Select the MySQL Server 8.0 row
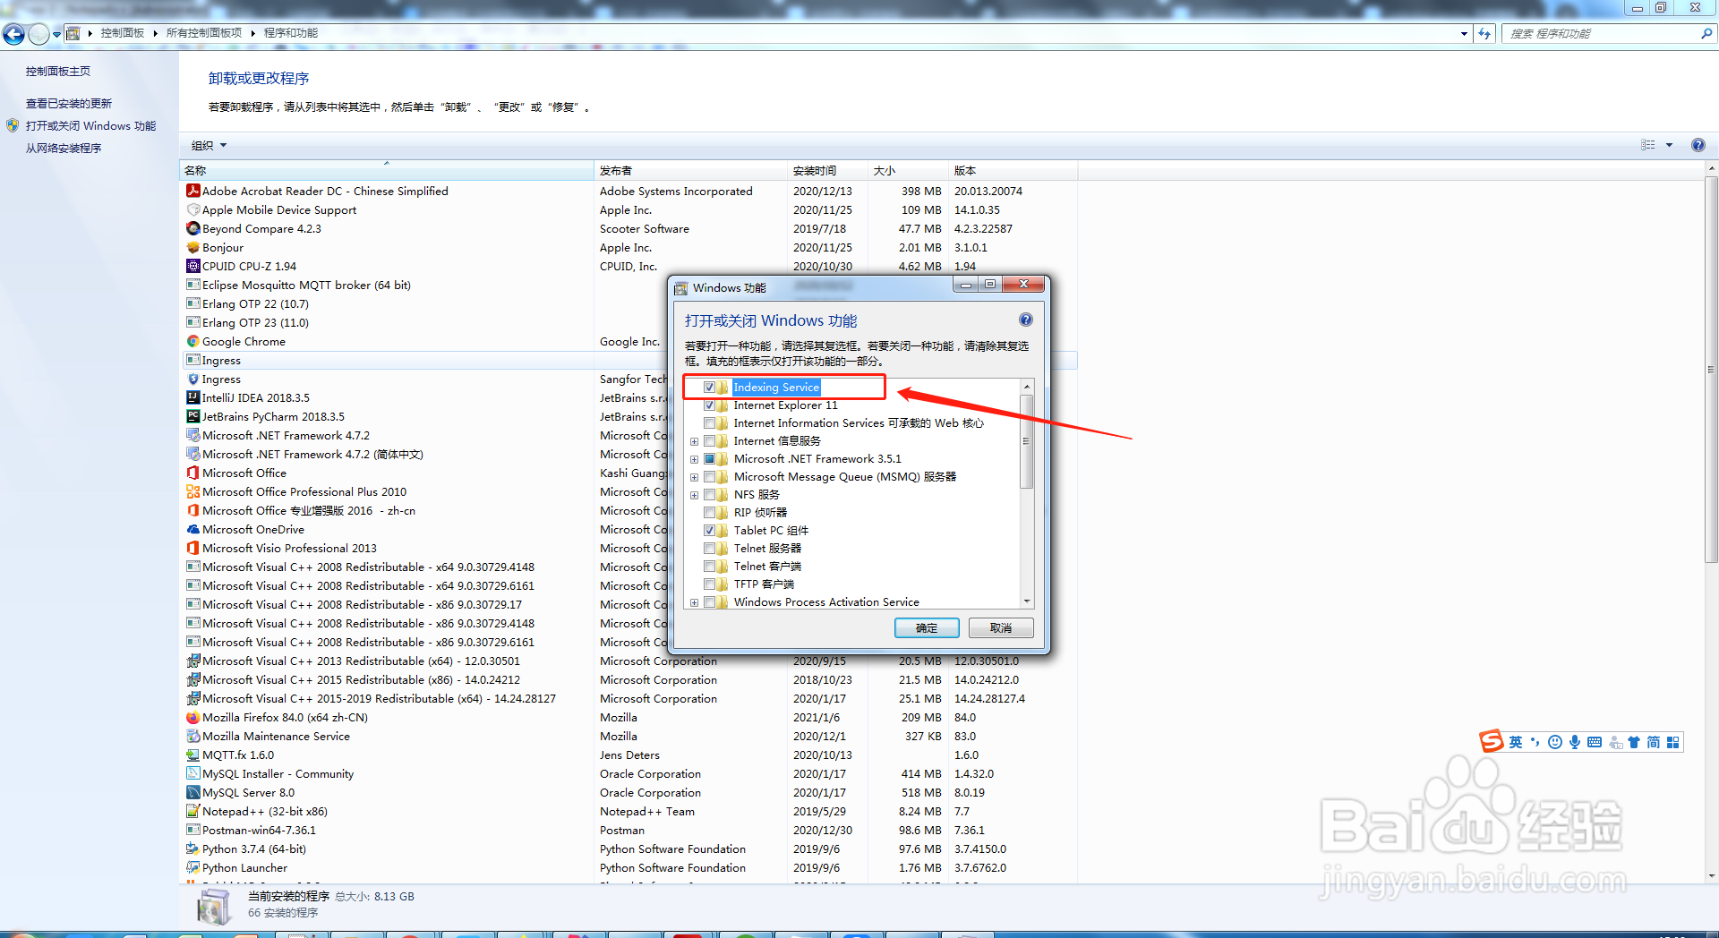Screen dimensions: 1719x938 point(629,792)
